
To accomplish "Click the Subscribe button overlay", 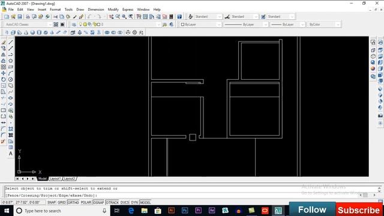I will pyautogui.click(x=359, y=210).
